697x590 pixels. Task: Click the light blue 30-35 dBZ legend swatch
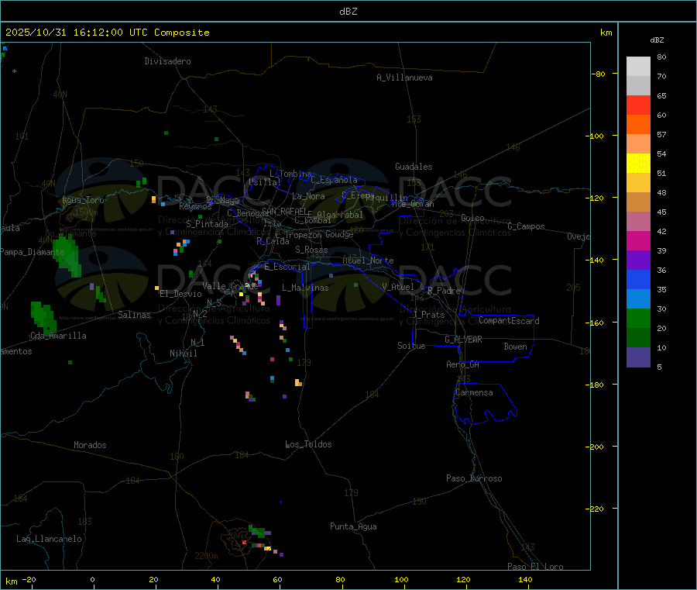click(x=638, y=299)
